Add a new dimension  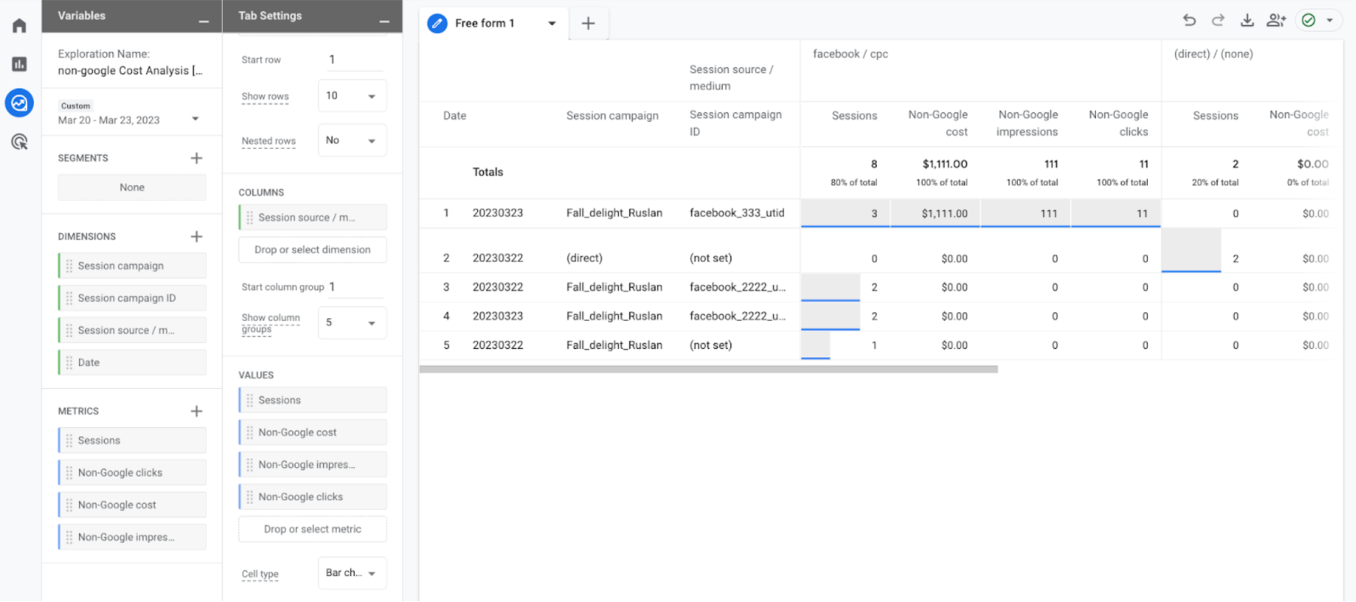click(x=197, y=237)
